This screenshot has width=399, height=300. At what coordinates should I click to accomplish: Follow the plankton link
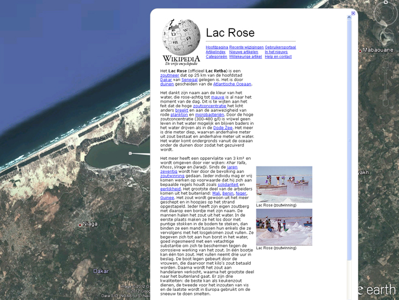tap(179, 115)
